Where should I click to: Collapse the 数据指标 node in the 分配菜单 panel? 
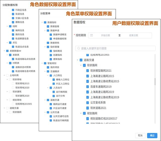(42, 22)
